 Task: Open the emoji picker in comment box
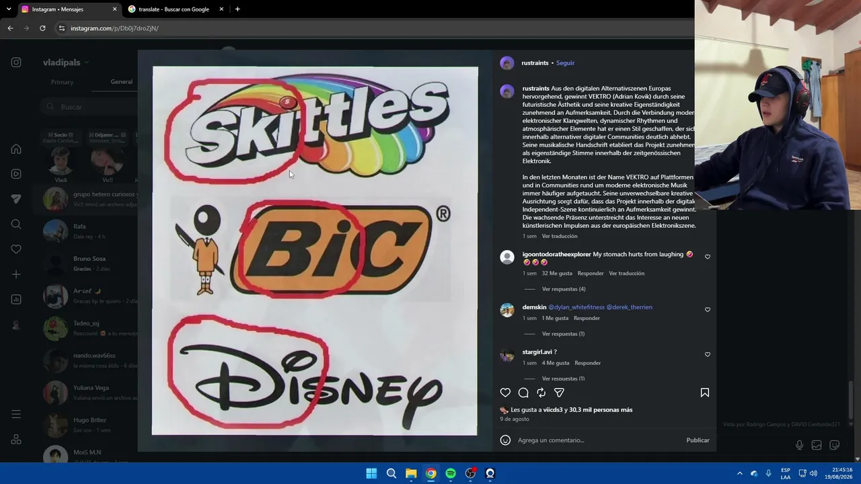[505, 440]
